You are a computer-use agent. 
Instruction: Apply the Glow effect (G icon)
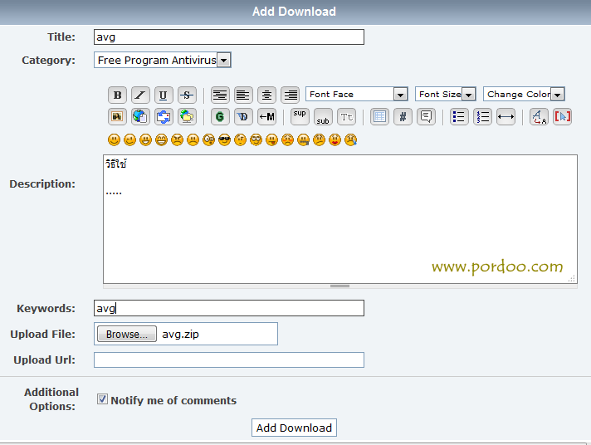[x=220, y=116]
